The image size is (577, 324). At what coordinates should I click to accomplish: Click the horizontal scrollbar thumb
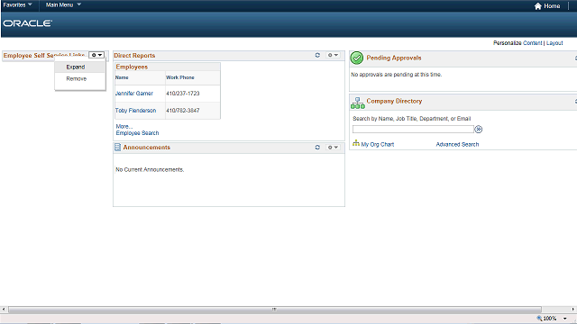coord(274,310)
